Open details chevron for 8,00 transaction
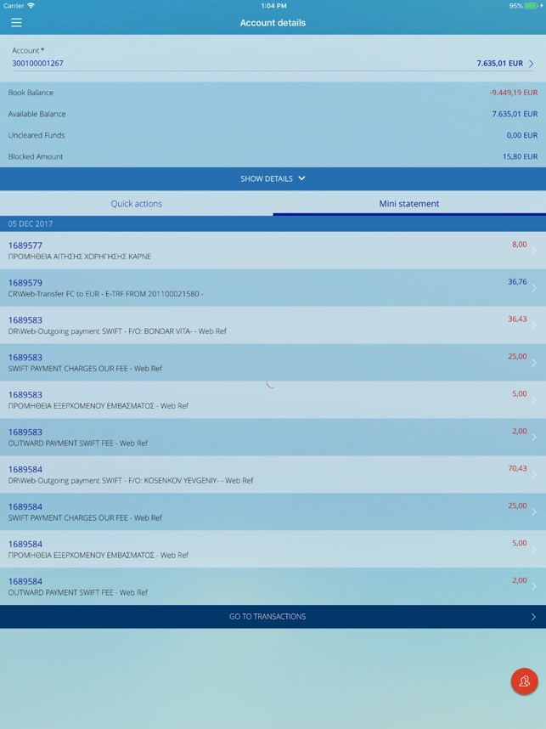This screenshot has width=546, height=729. [534, 251]
